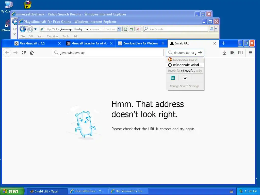Image resolution: width=260 pixels, height=195 pixels.
Task: Open IE recent pages dropdown arrow
Action: coord(35,29)
